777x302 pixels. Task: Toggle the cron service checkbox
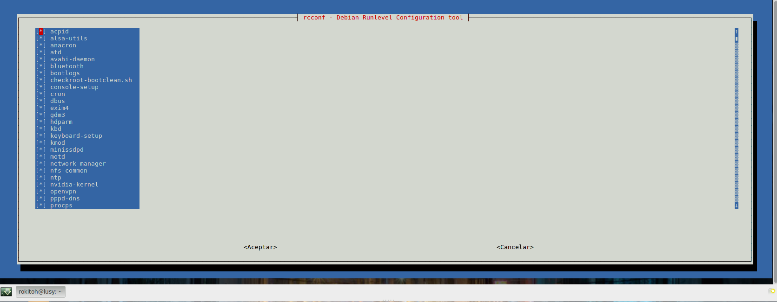[41, 94]
